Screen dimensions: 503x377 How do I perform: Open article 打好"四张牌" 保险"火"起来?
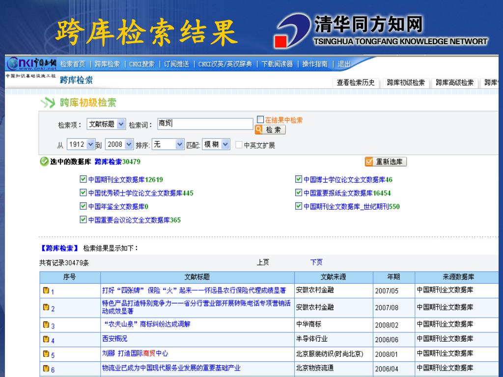[194, 290]
